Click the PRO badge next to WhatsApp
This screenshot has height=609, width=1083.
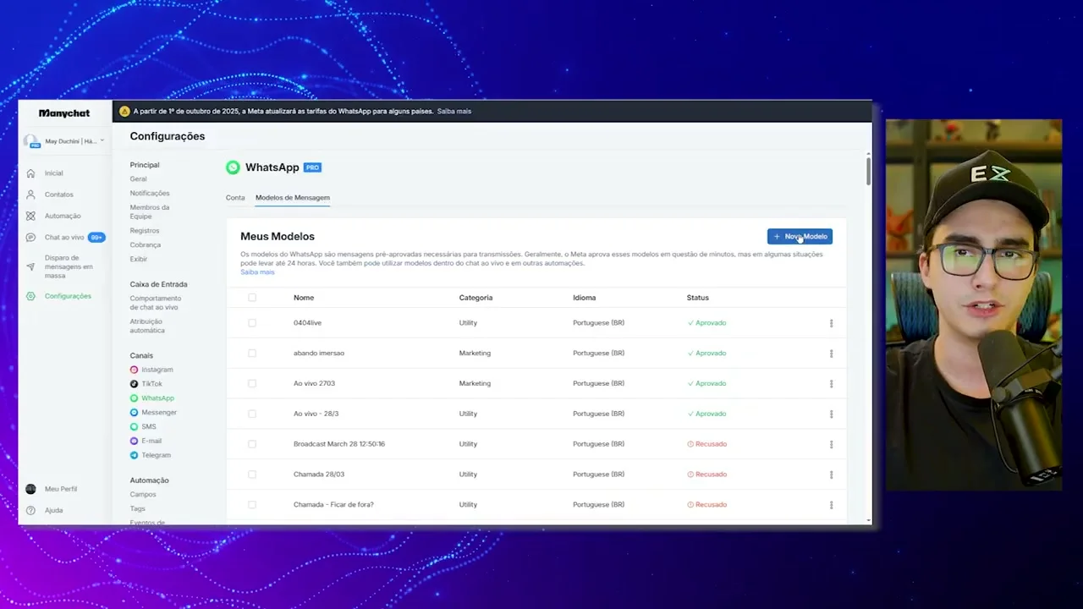tap(312, 167)
